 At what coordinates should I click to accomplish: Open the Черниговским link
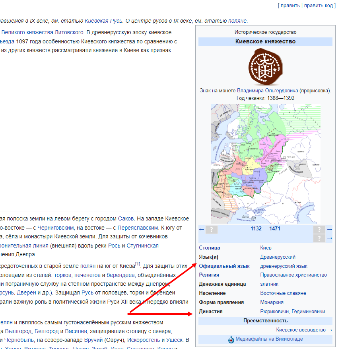[x=55, y=228]
